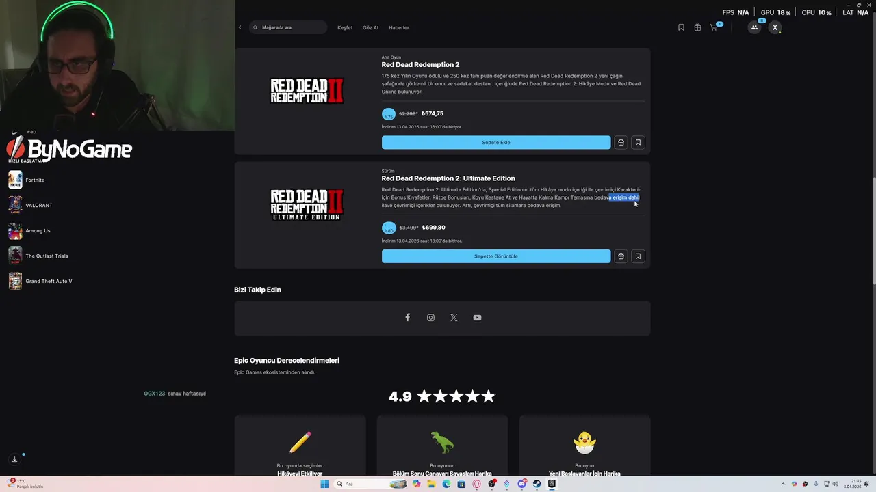Open the gift icon in header
This screenshot has height=492, width=876.
point(697,27)
